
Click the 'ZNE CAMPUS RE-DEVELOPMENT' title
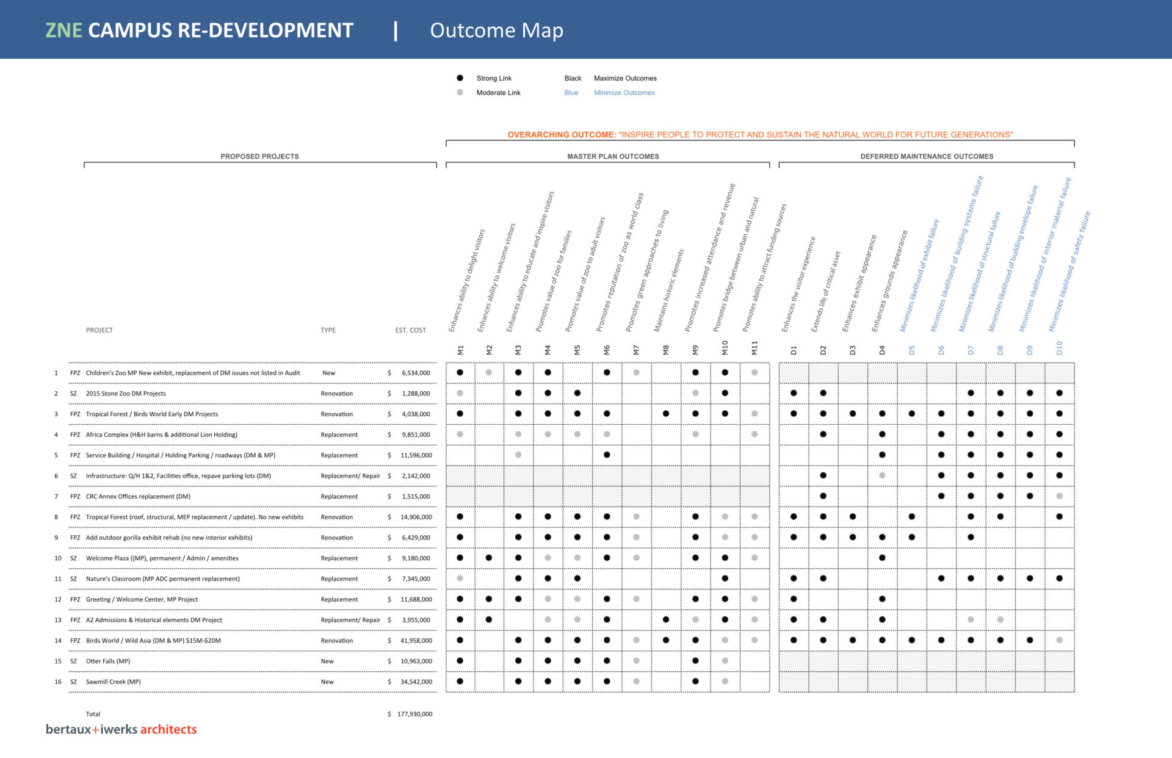200,30
